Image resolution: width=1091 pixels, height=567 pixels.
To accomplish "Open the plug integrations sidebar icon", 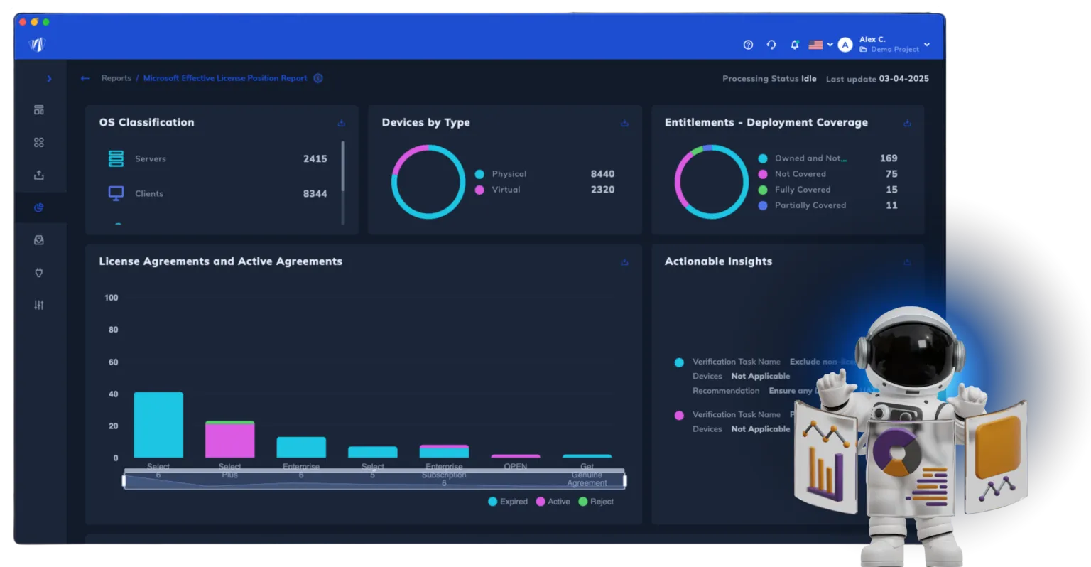I will [x=39, y=272].
